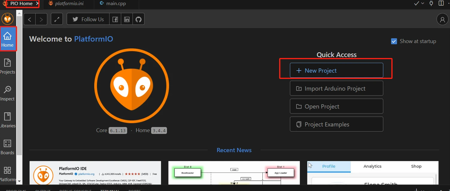This screenshot has width=450, height=191.
Task: Open the Home section in PIO sidebar
Action: [8, 39]
